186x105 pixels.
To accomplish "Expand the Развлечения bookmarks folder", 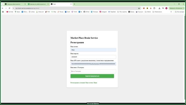I will [157, 12].
